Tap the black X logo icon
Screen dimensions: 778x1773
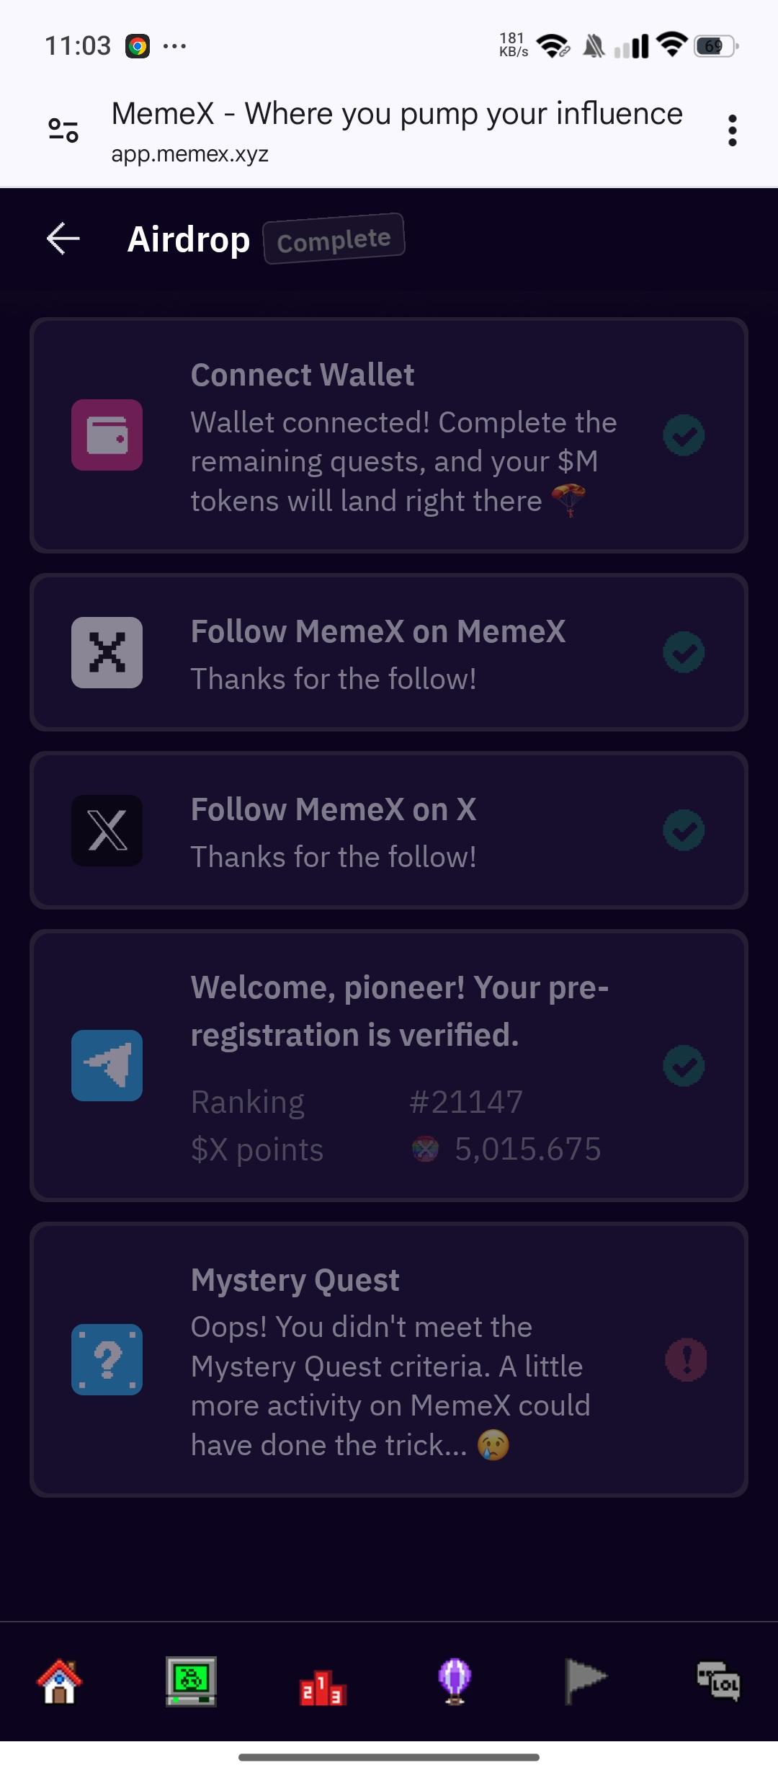tap(107, 830)
